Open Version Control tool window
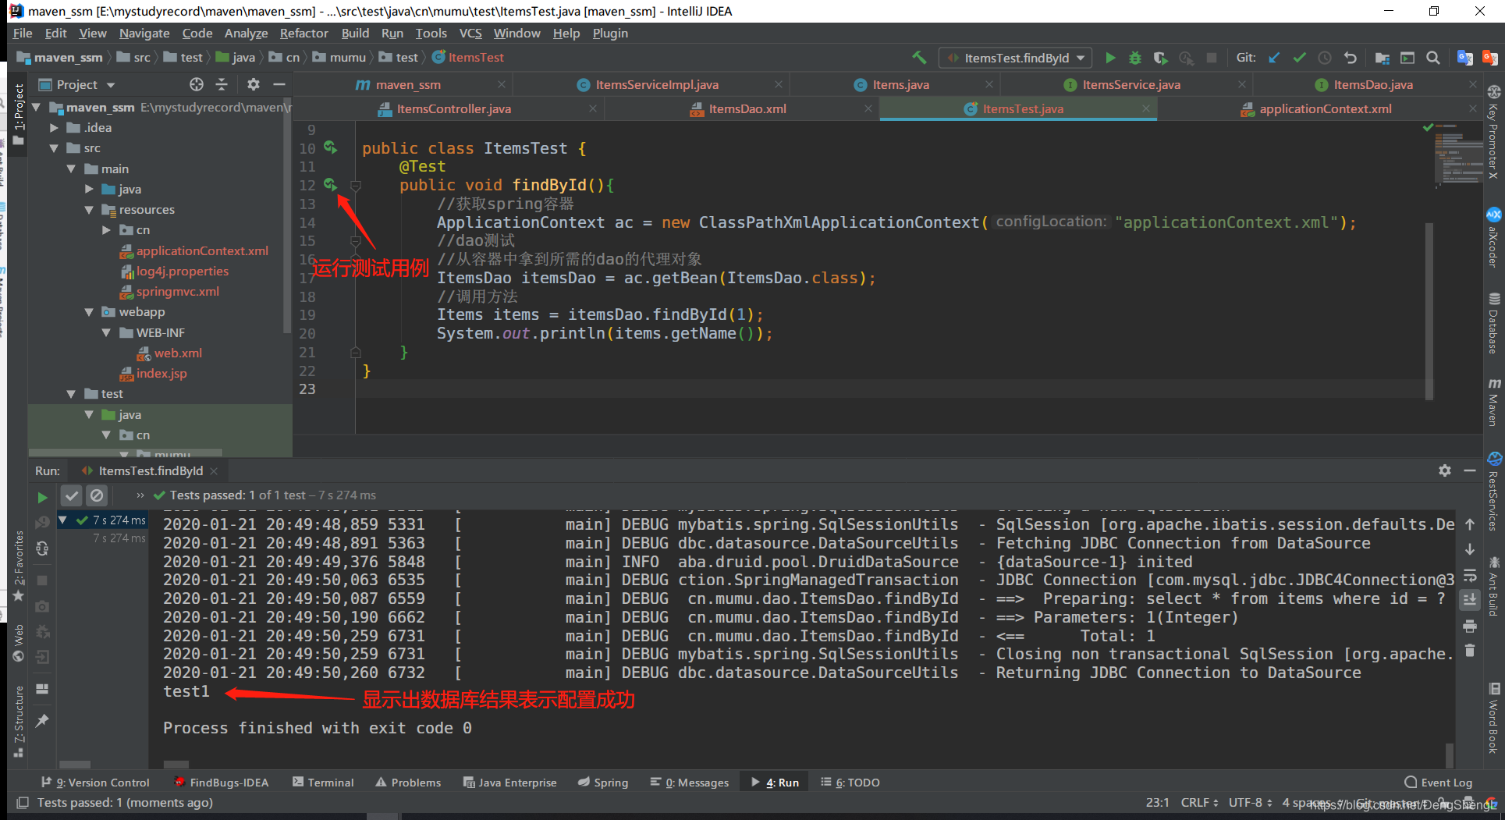Image resolution: width=1505 pixels, height=820 pixels. tap(95, 782)
